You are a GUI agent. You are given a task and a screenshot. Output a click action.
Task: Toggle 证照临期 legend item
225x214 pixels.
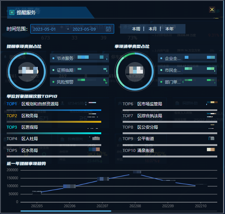point(65,70)
